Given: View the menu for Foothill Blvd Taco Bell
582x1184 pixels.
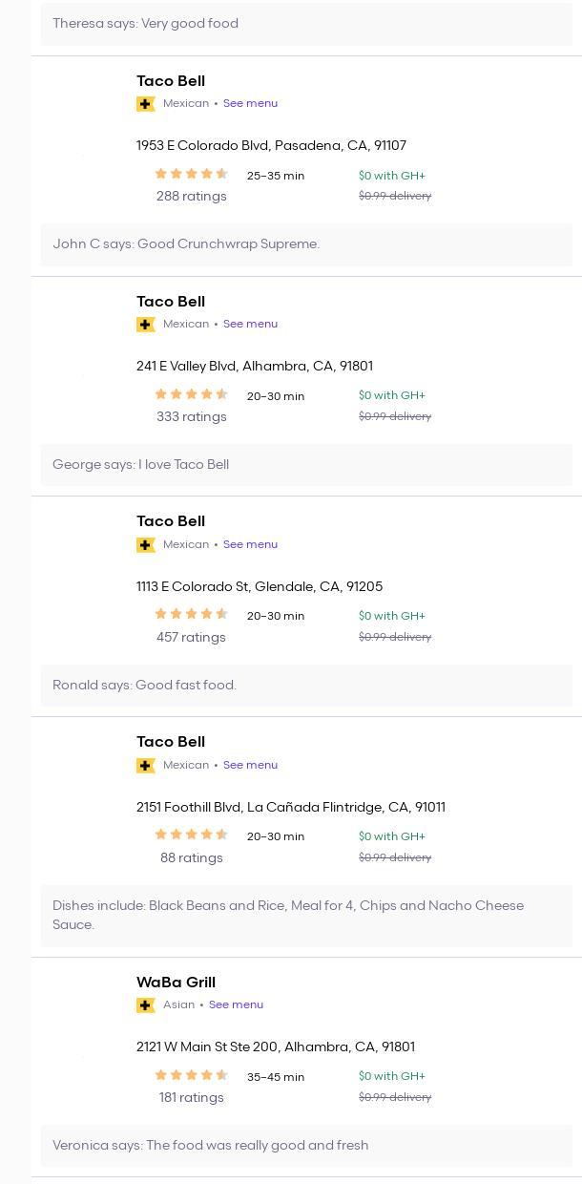Looking at the screenshot, I should click(x=250, y=765).
